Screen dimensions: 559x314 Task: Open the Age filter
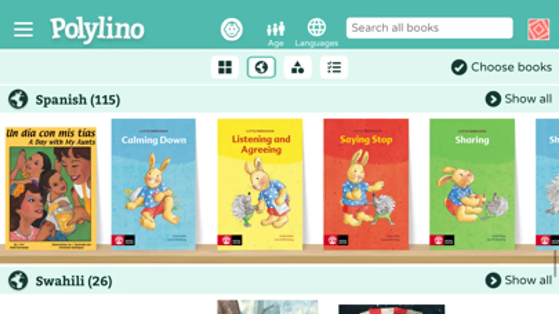coord(275,34)
